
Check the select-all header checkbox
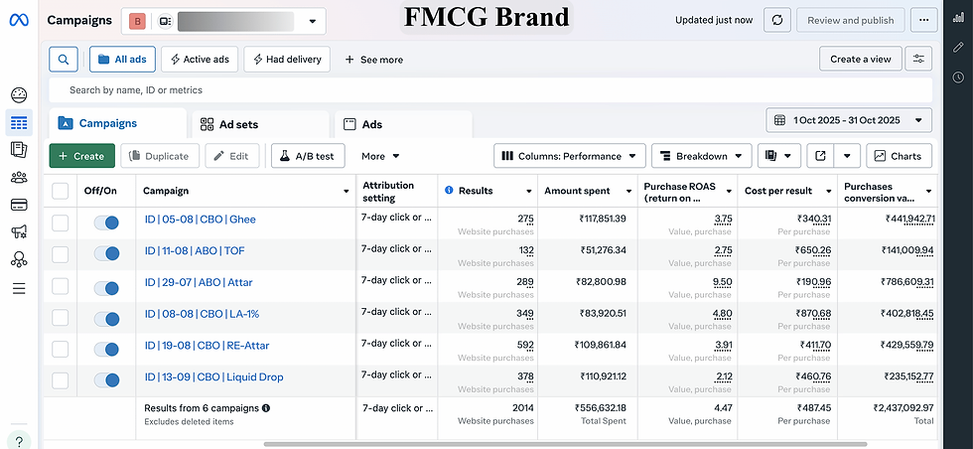(61, 191)
